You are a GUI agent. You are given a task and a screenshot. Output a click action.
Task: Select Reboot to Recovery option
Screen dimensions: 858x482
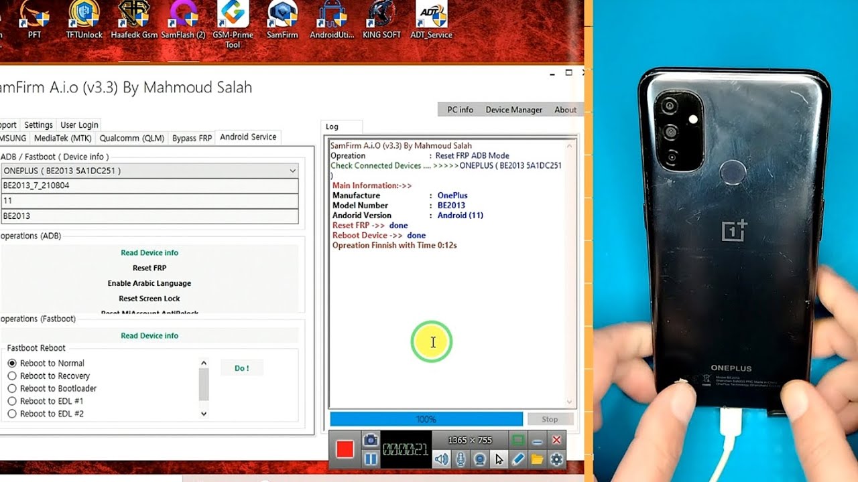(x=48, y=376)
